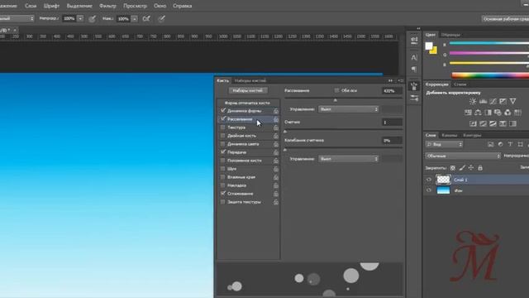Filter layers by type (T) icon
This screenshot has width=529, height=298.
pyautogui.click(x=510, y=144)
